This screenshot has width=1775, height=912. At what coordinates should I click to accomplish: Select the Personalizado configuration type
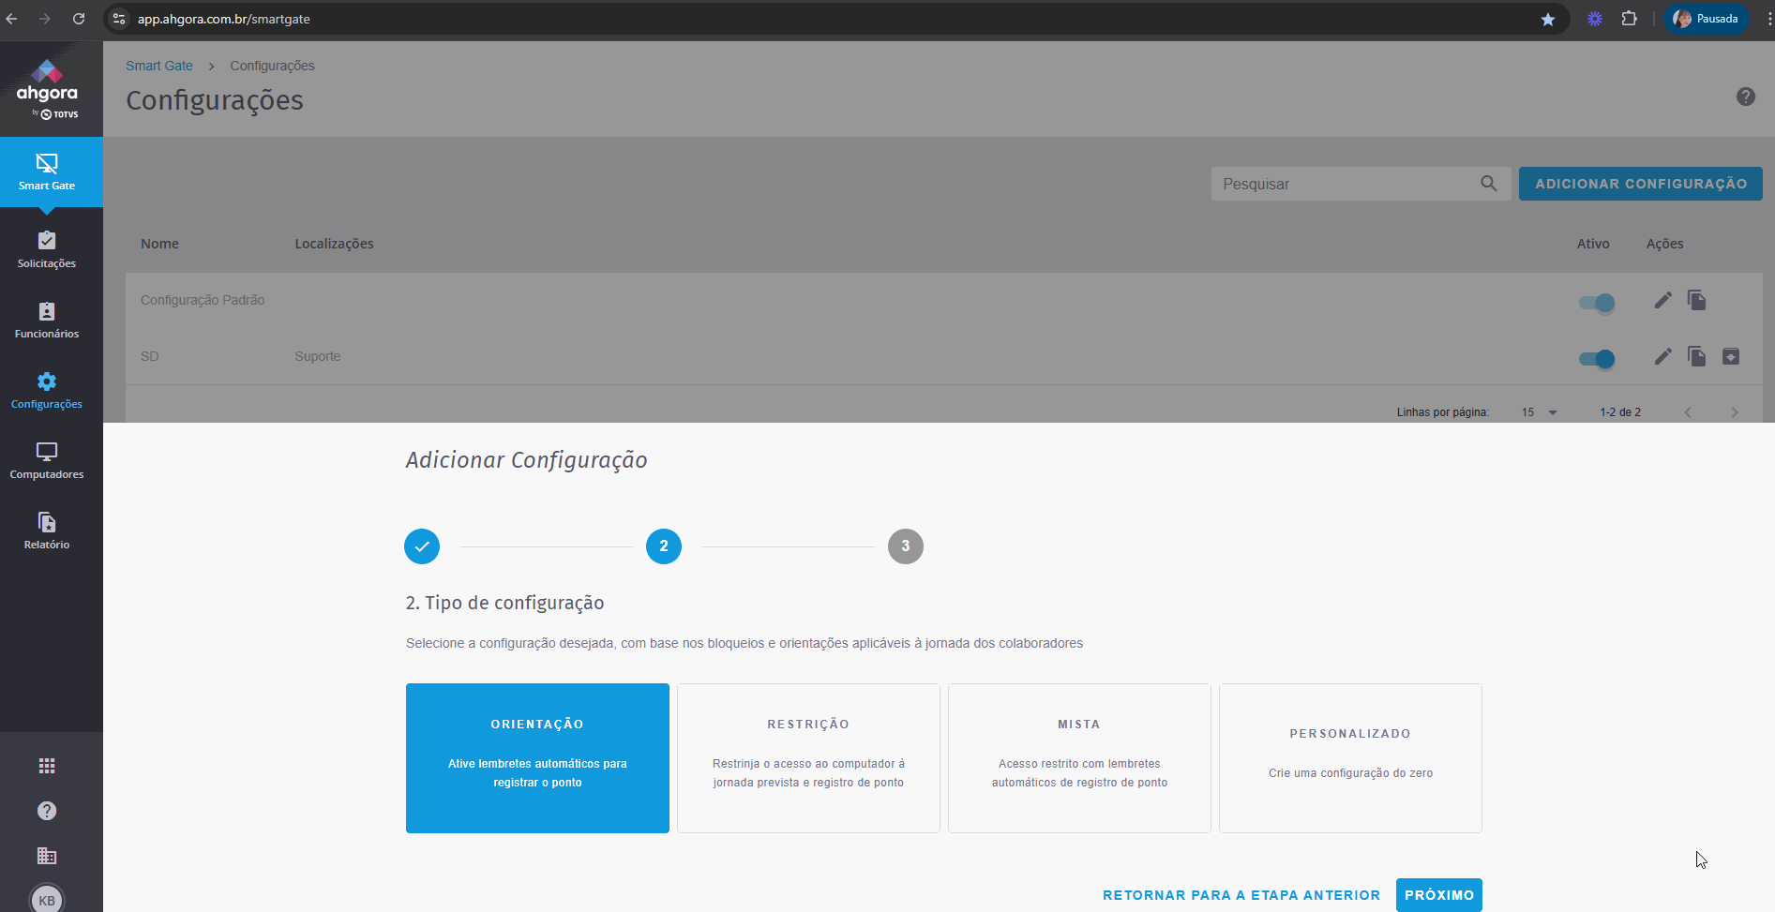[x=1350, y=757]
